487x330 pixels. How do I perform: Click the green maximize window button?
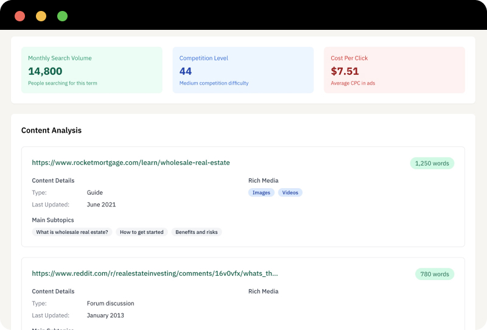pyautogui.click(x=63, y=16)
